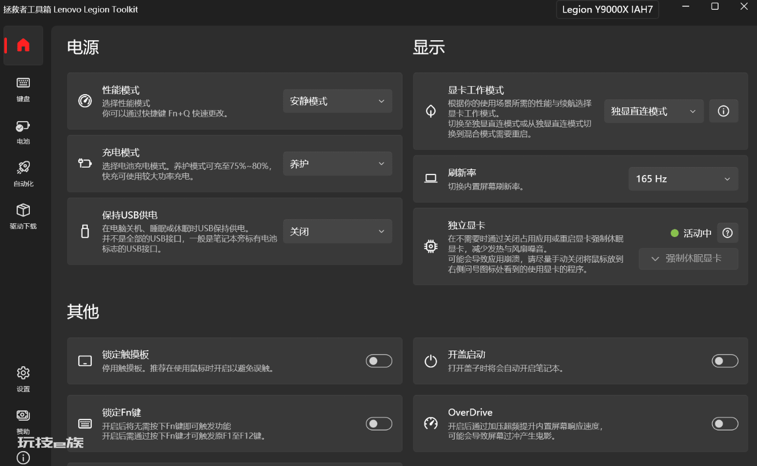Click the 充电模式 row title
The image size is (757, 466).
[121, 153]
